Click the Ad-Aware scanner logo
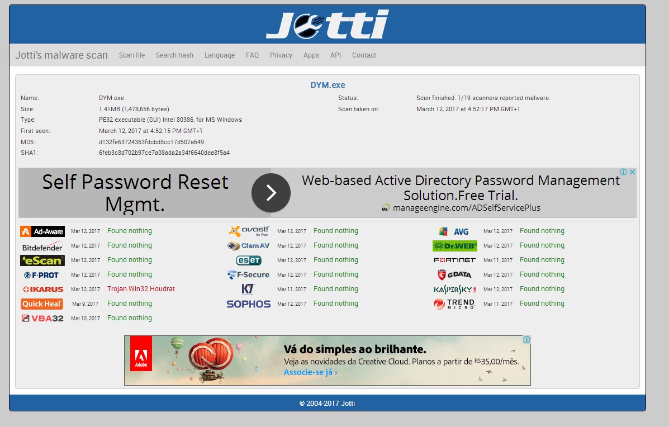This screenshot has width=669, height=427. [x=42, y=231]
